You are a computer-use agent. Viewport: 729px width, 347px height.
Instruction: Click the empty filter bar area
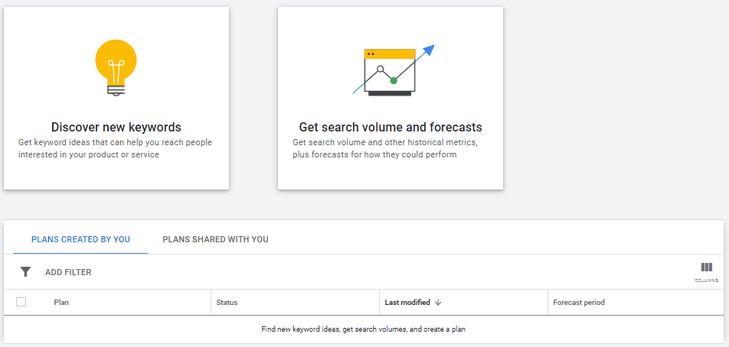383,272
